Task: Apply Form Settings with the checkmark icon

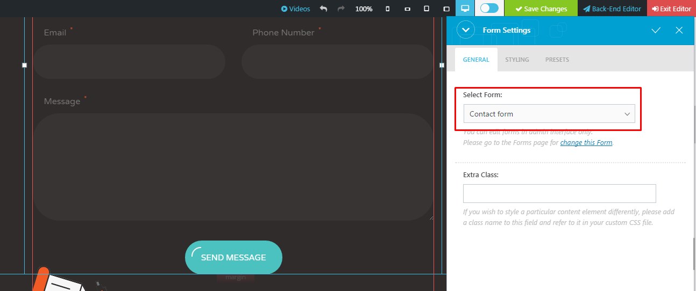Action: [x=656, y=30]
